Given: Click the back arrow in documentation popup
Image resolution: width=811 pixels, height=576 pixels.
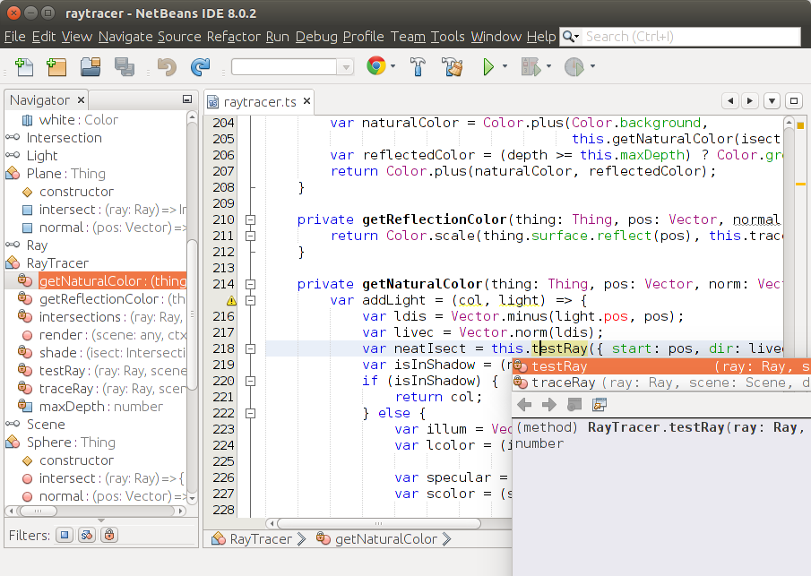Looking at the screenshot, I should pyautogui.click(x=524, y=404).
